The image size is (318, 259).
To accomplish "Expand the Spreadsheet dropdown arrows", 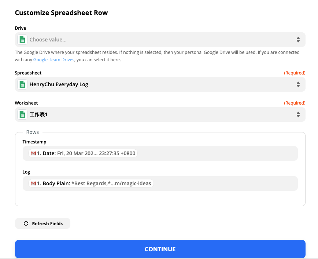I will 298,84.
